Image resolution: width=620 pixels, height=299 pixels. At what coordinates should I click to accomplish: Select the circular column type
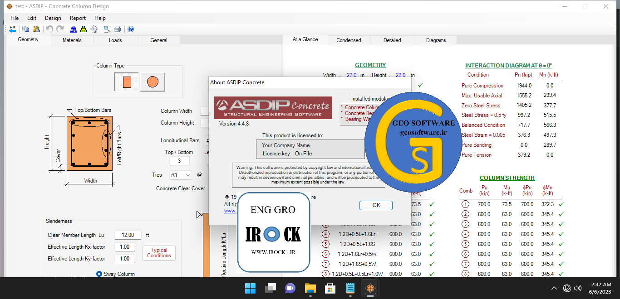153,82
